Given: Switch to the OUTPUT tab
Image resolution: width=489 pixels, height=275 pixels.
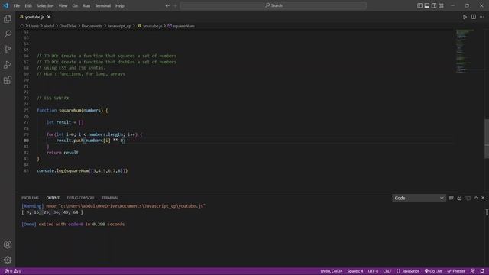Looking at the screenshot, I should pyautogui.click(x=53, y=198).
